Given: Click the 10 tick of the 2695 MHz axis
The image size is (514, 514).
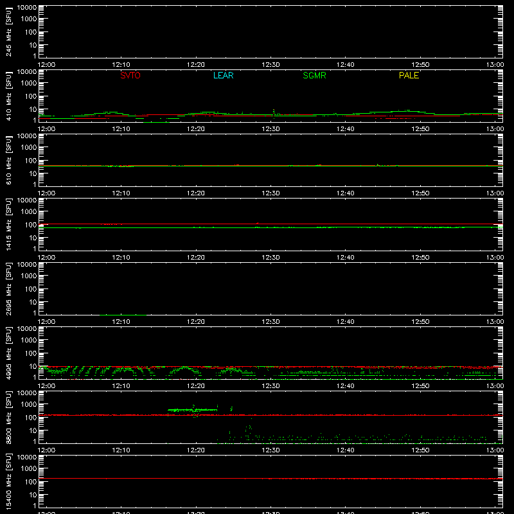Looking at the screenshot, I should pos(33,302).
